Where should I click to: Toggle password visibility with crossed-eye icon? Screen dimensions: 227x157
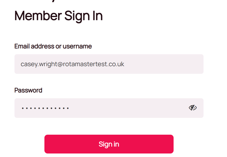click(x=192, y=108)
